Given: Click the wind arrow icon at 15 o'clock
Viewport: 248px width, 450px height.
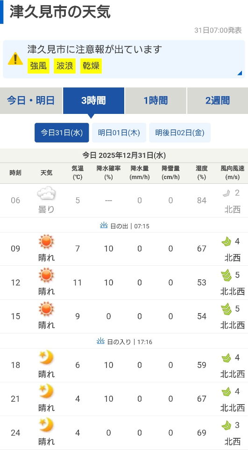Looking at the screenshot, I should 226,309.
